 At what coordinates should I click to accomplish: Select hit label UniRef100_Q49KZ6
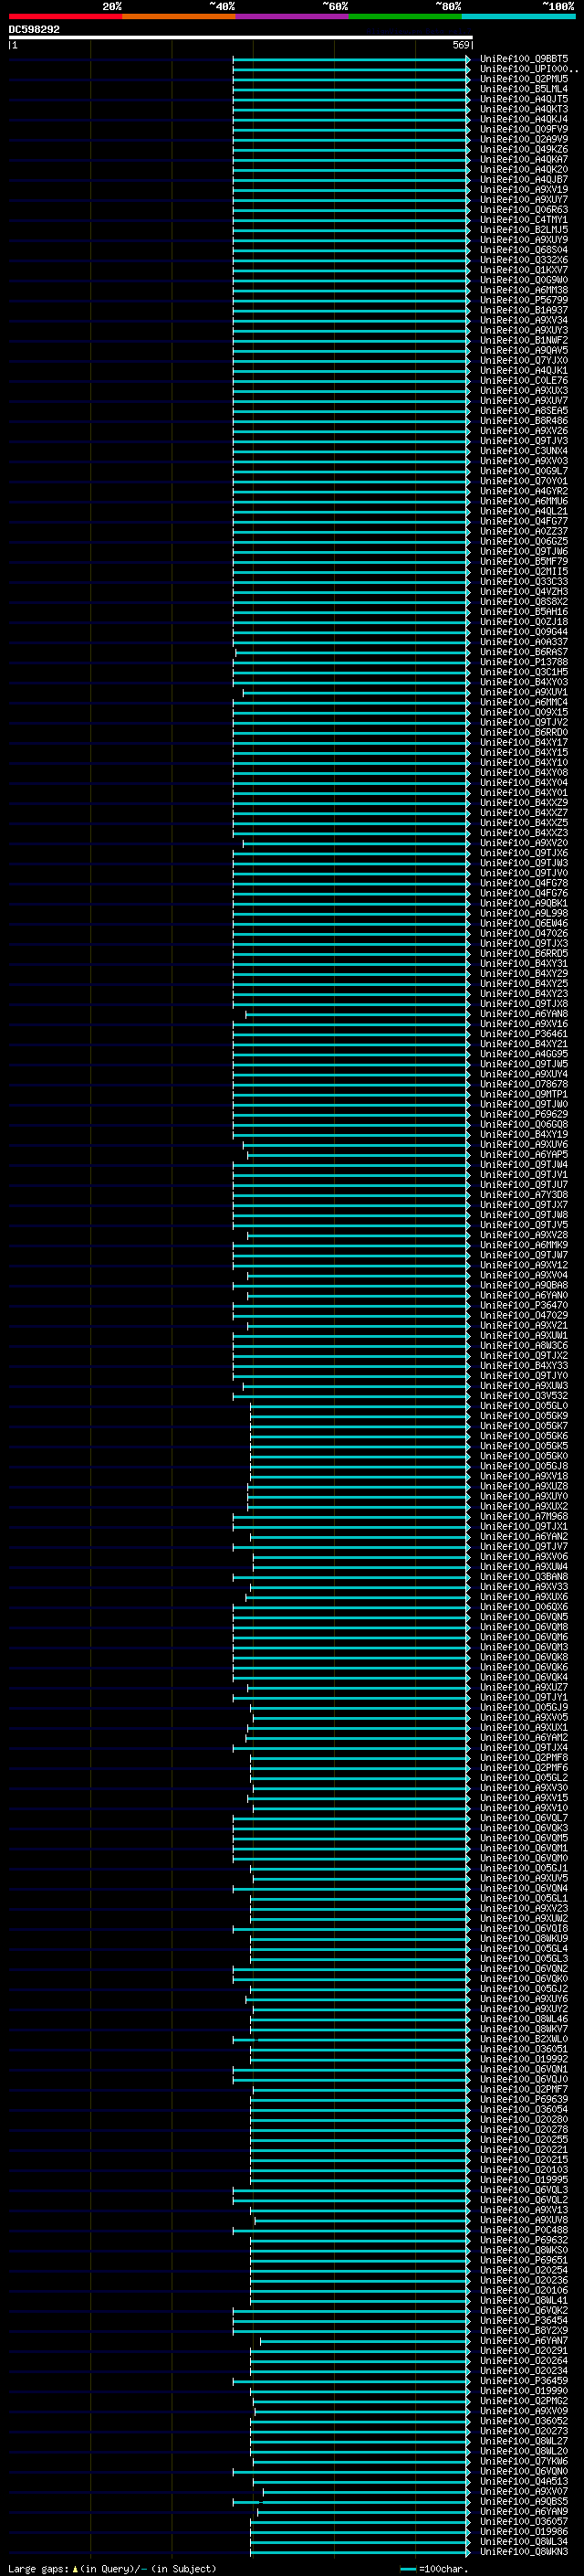524,149
